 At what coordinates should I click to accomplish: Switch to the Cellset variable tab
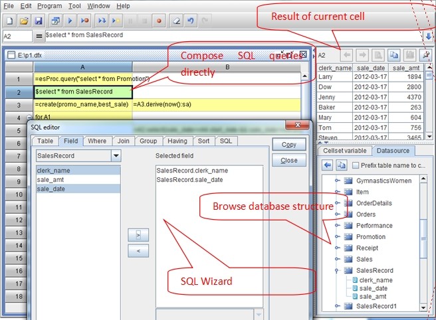tap(344, 151)
